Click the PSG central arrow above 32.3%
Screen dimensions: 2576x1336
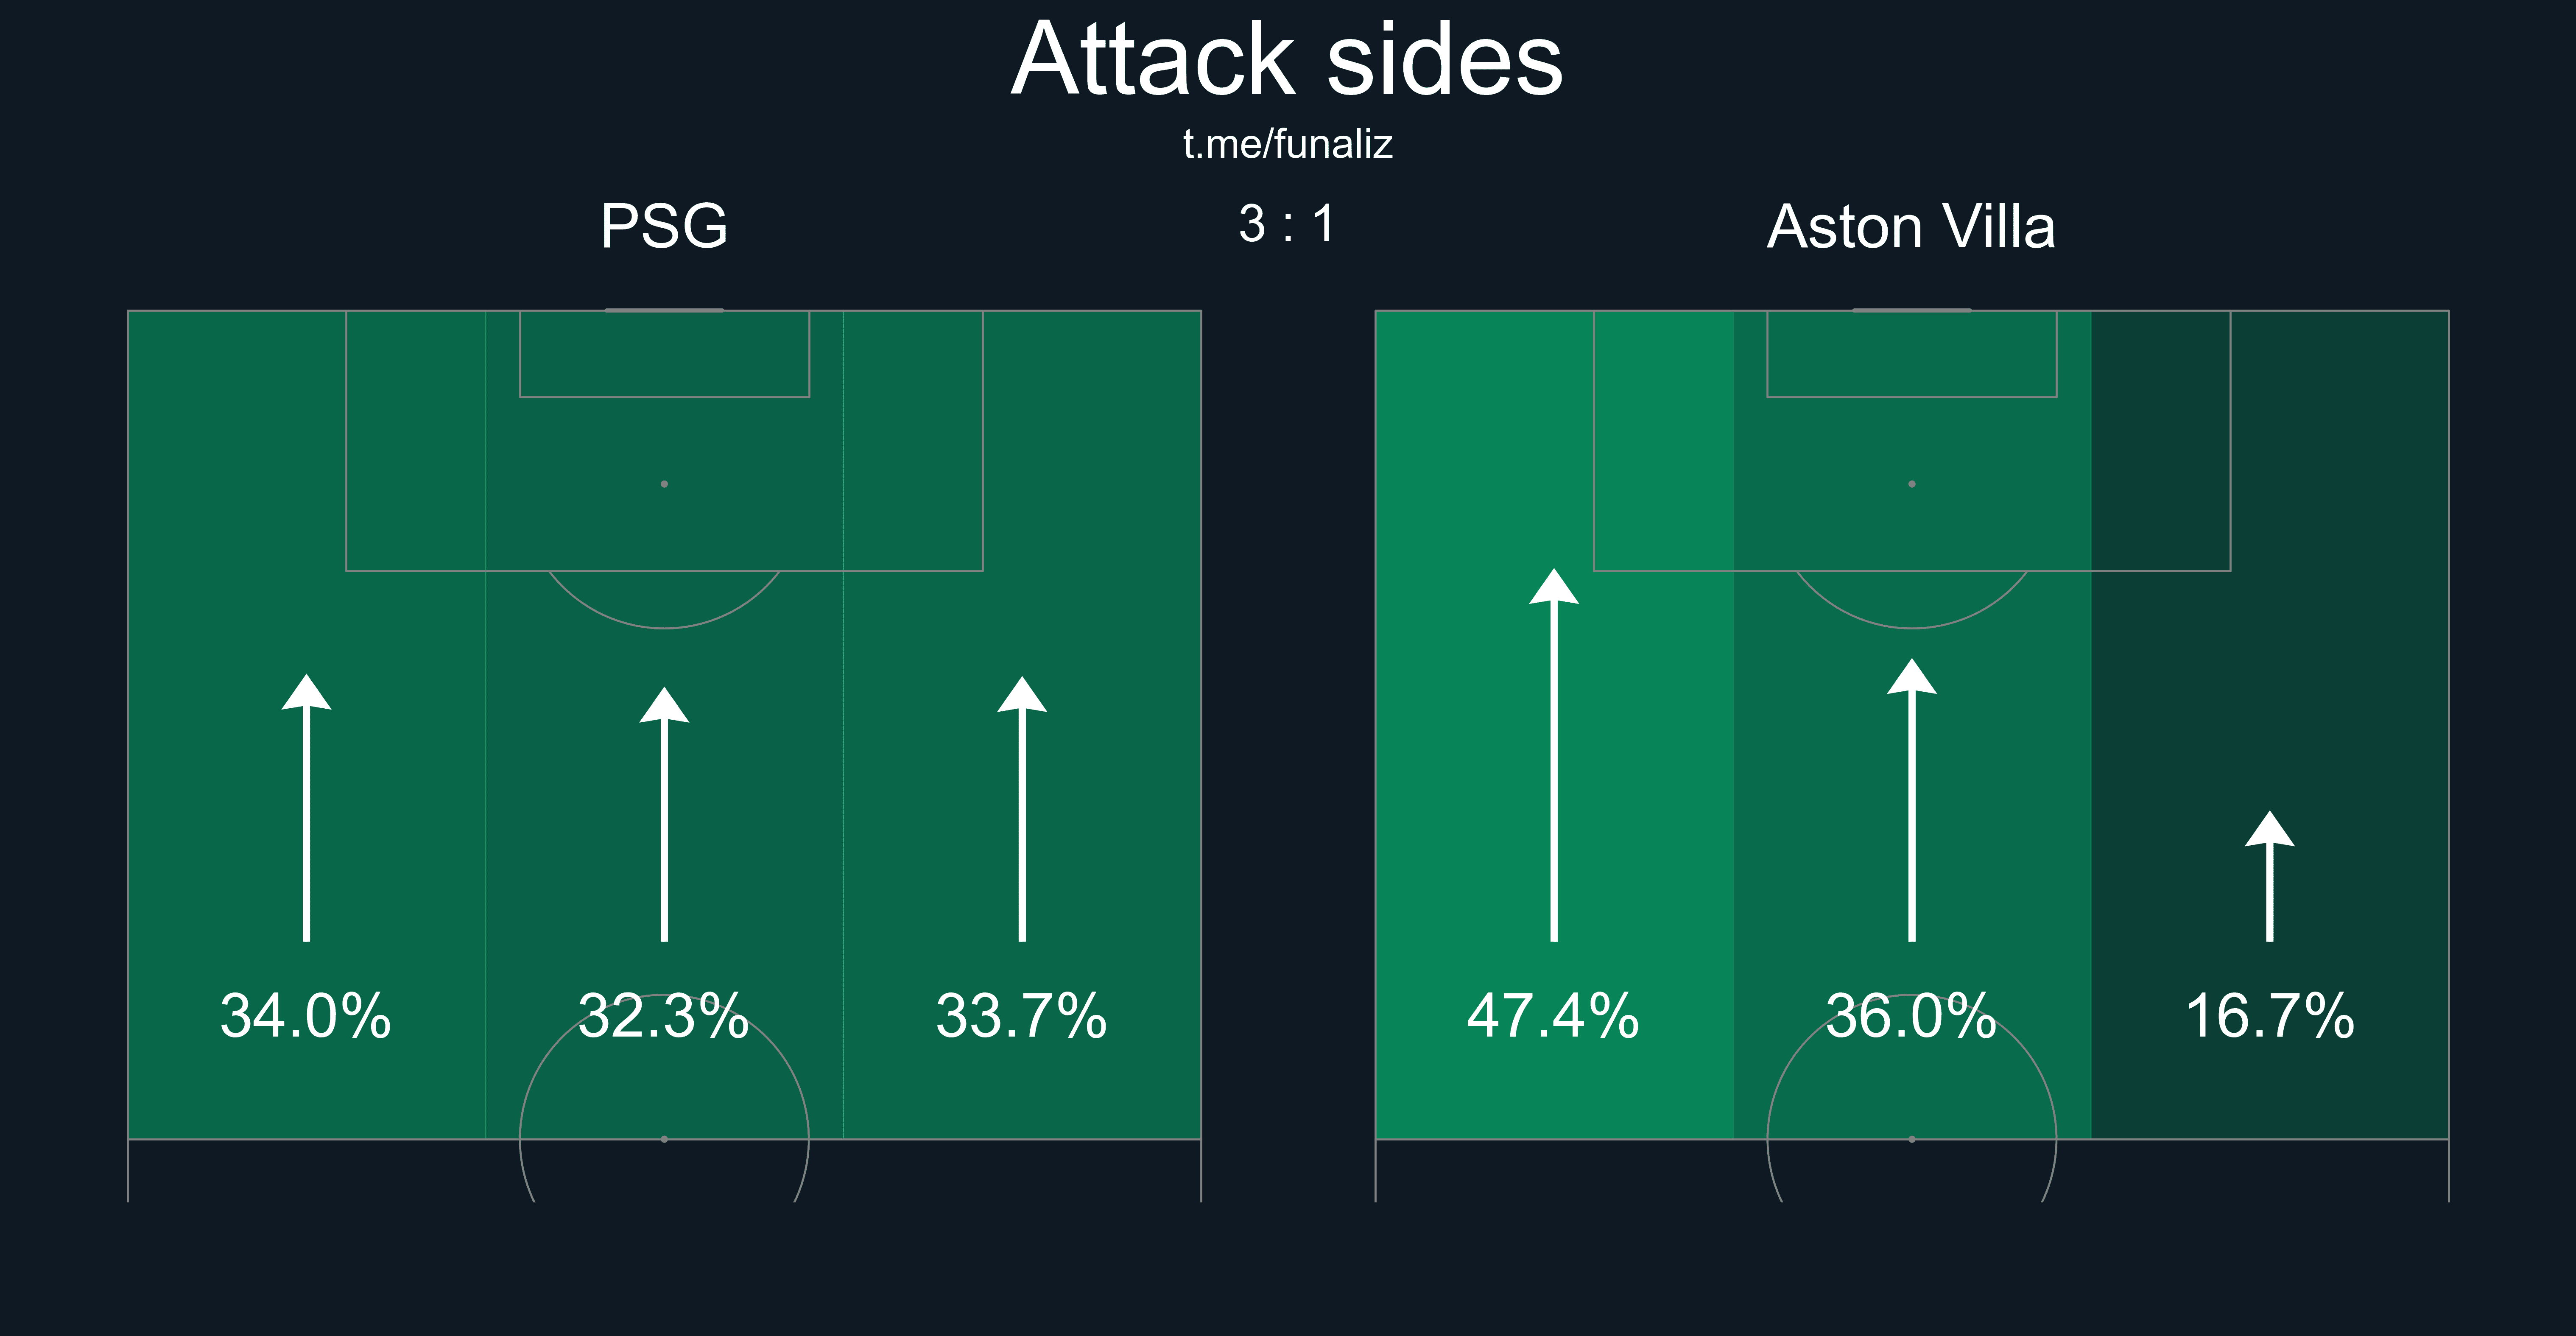tap(664, 815)
